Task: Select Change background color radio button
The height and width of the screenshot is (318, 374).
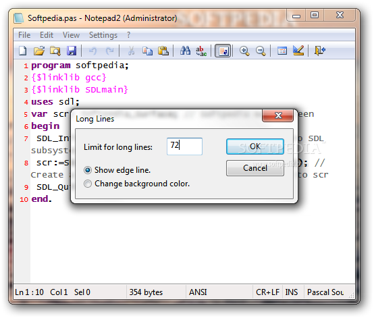Action: [x=88, y=184]
